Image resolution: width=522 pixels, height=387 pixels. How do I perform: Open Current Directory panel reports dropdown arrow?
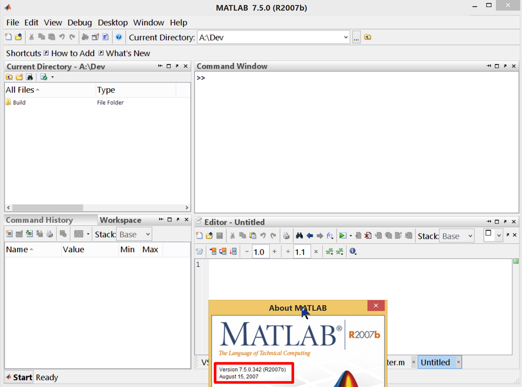(x=53, y=77)
